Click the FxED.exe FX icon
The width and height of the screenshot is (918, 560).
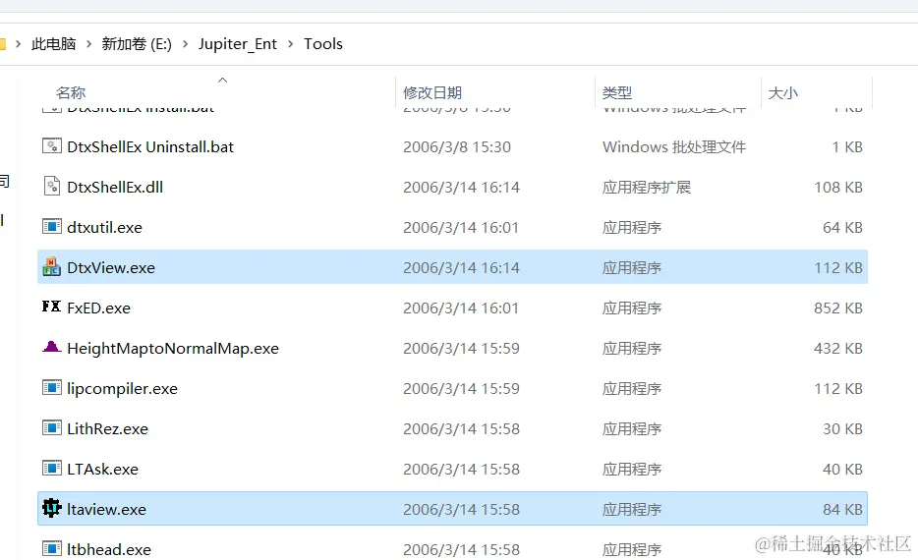pyautogui.click(x=51, y=307)
